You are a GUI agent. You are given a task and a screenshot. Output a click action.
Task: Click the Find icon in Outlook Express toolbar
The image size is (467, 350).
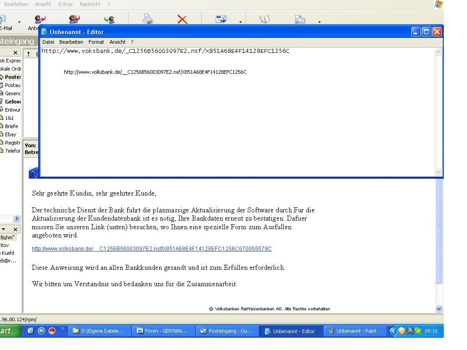(x=300, y=19)
